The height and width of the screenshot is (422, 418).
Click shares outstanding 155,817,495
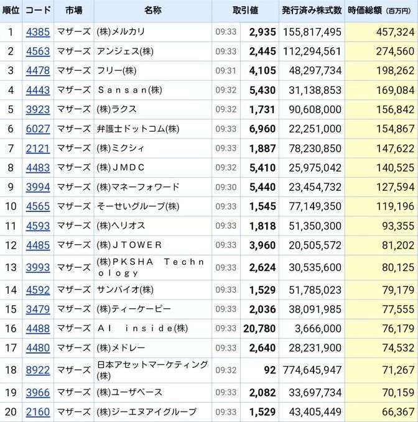click(x=312, y=32)
